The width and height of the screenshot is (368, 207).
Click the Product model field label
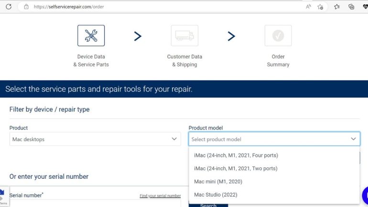[206, 128]
